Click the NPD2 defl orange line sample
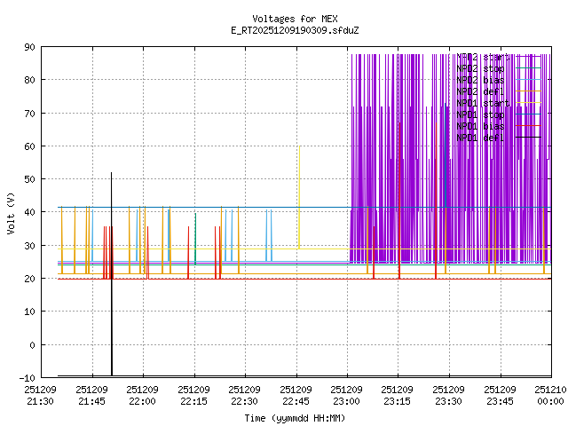 529,91
